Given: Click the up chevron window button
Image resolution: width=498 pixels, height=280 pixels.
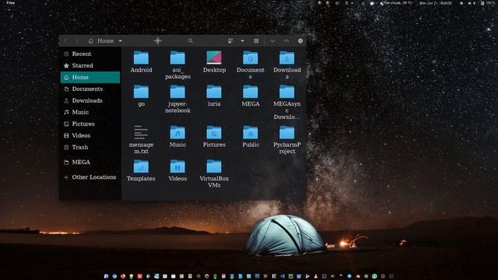Looking at the screenshot, I should click(x=286, y=41).
